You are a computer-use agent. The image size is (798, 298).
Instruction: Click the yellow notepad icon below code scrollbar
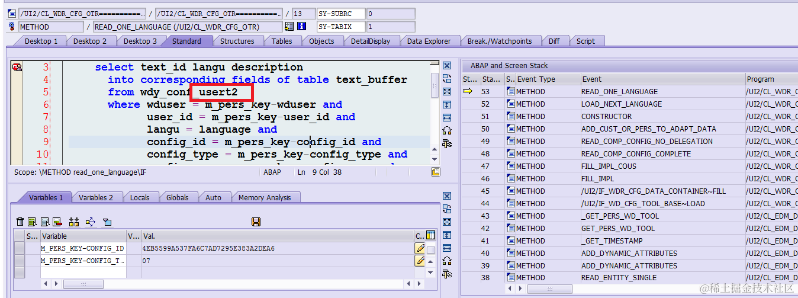(x=436, y=172)
